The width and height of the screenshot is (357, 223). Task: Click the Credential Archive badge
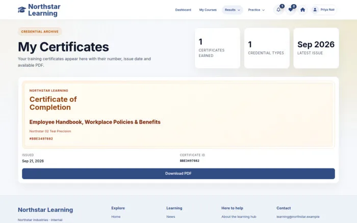click(x=40, y=32)
